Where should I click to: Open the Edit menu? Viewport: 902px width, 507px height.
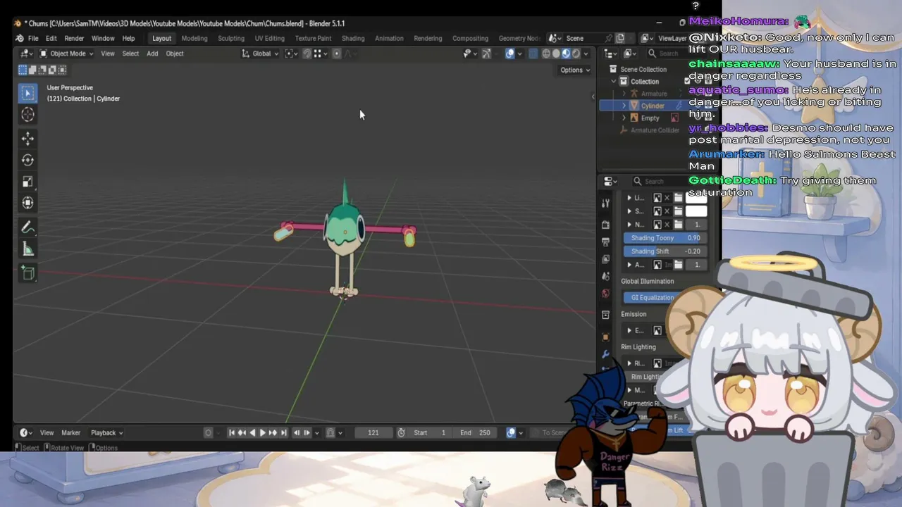[x=51, y=38]
